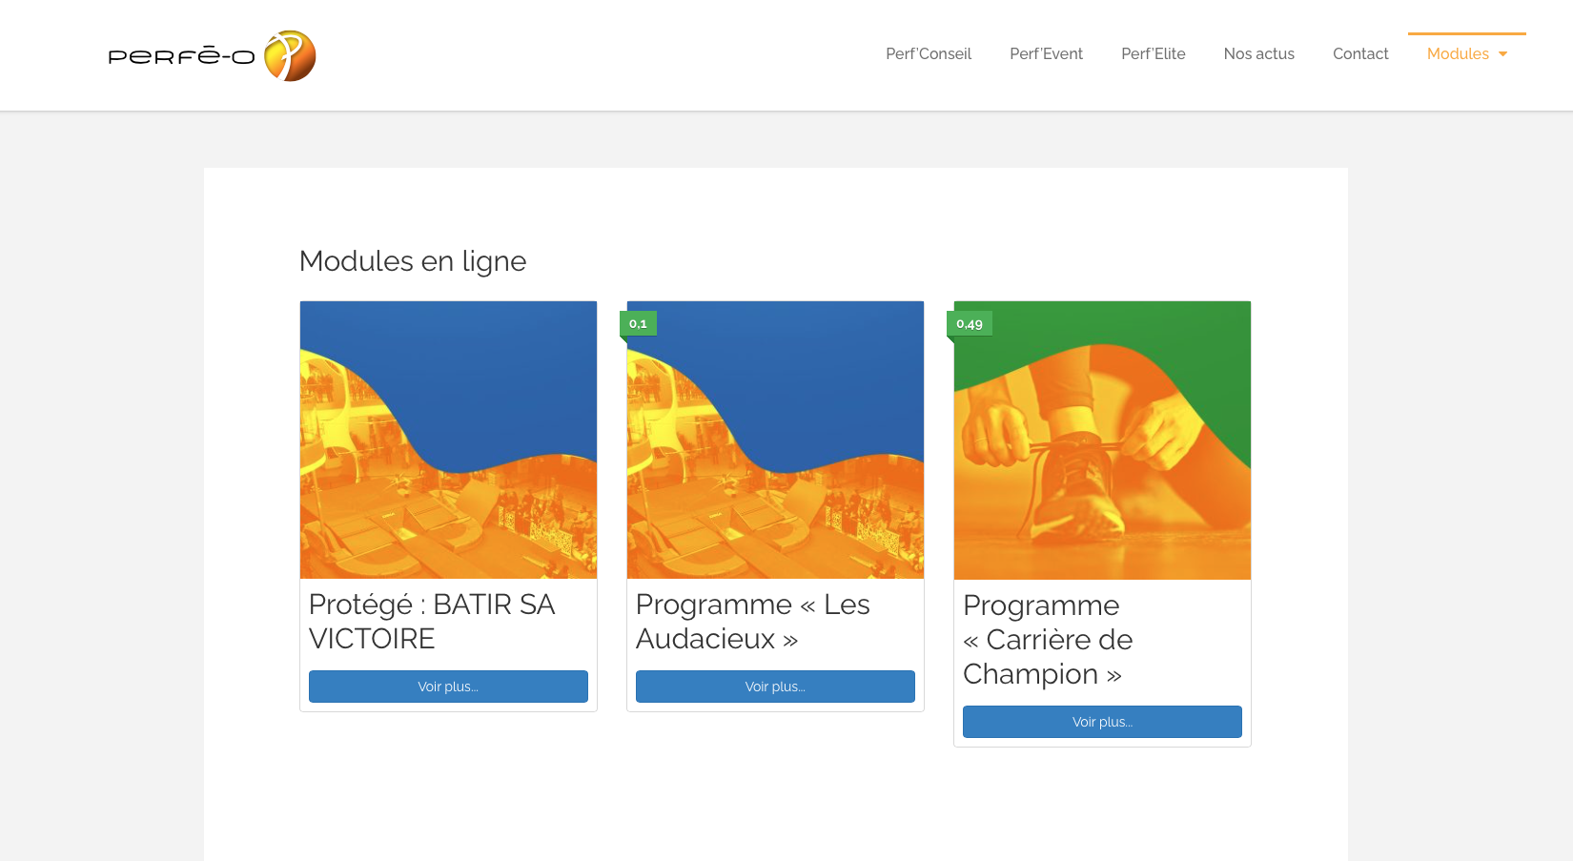
Task: Click the Modules en ligne heading
Action: click(x=413, y=261)
